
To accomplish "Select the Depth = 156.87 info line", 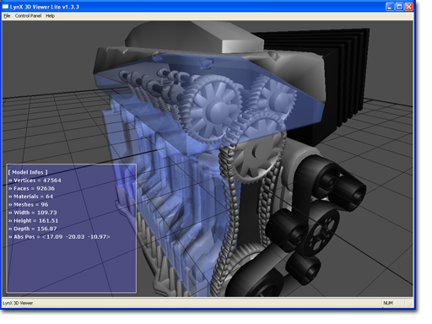I will 33,229.
